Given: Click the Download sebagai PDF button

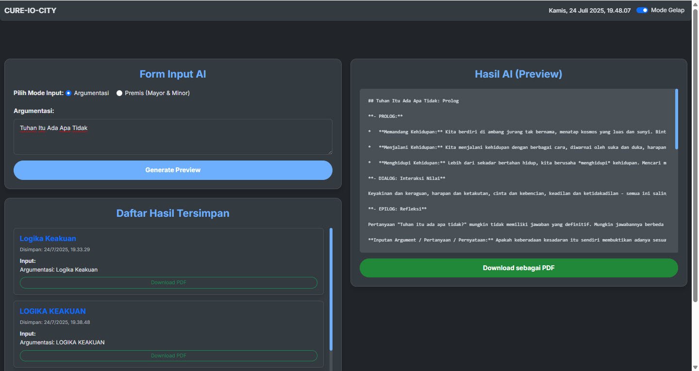Looking at the screenshot, I should (518, 268).
